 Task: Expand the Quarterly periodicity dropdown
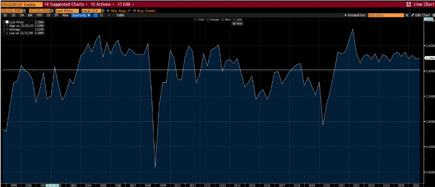click(x=81, y=15)
